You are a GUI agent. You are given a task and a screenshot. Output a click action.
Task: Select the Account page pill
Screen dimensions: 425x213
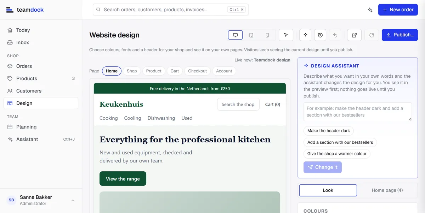[x=224, y=71]
